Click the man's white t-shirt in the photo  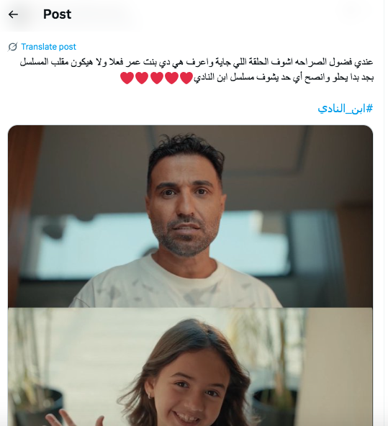click(175, 285)
